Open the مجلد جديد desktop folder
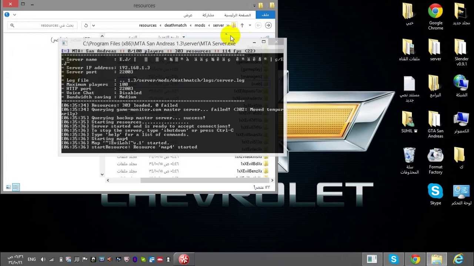474x266 pixels. pos(461,14)
